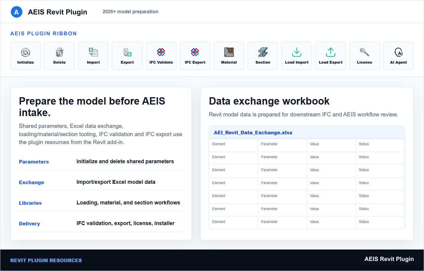
Task: Start the AI Agent tool
Action: point(398,56)
